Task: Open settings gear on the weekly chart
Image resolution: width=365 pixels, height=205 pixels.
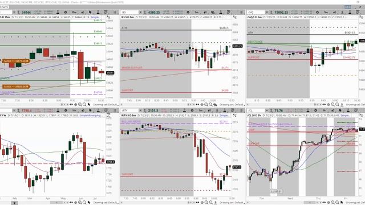Action: pos(66,110)
